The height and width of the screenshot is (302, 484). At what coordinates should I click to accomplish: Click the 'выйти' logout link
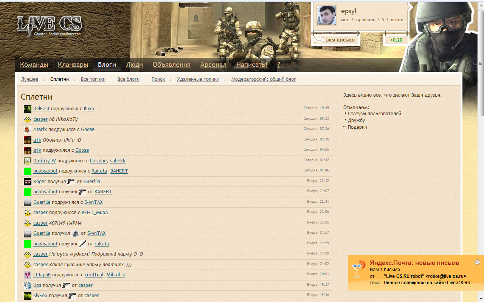(x=397, y=20)
